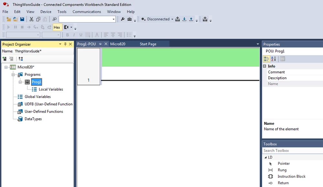Select the Instruction Block tool

(291, 176)
